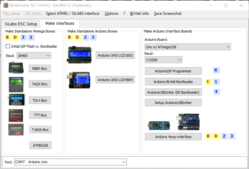
Task: Select the Make interfaces tab
Action: click(60, 23)
